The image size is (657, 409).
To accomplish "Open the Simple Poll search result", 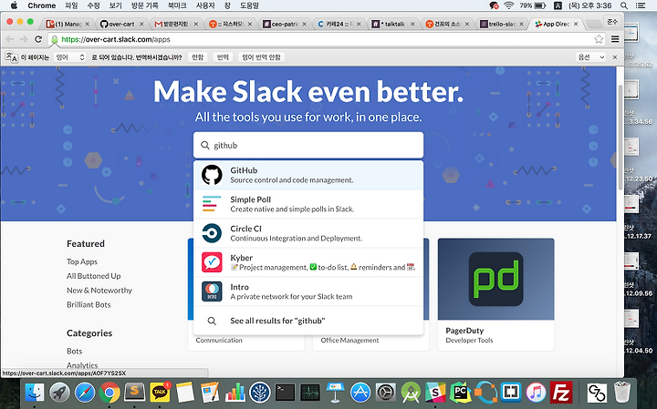I will click(308, 204).
